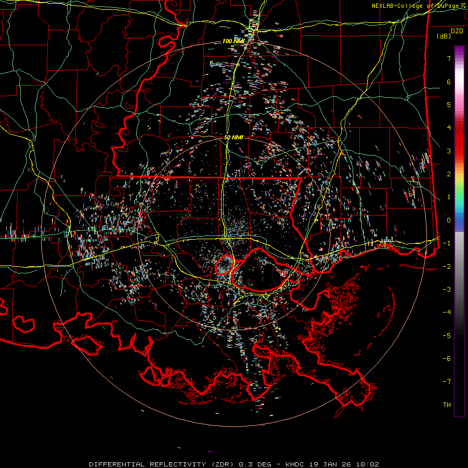This screenshot has width=468, height=468.
Task: Click the -5 value on the color scale
Action: (447, 336)
